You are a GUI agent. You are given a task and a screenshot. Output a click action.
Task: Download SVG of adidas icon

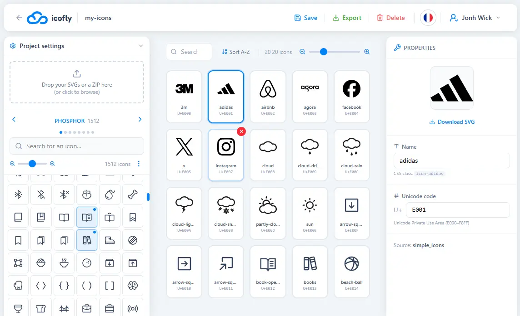pos(452,122)
